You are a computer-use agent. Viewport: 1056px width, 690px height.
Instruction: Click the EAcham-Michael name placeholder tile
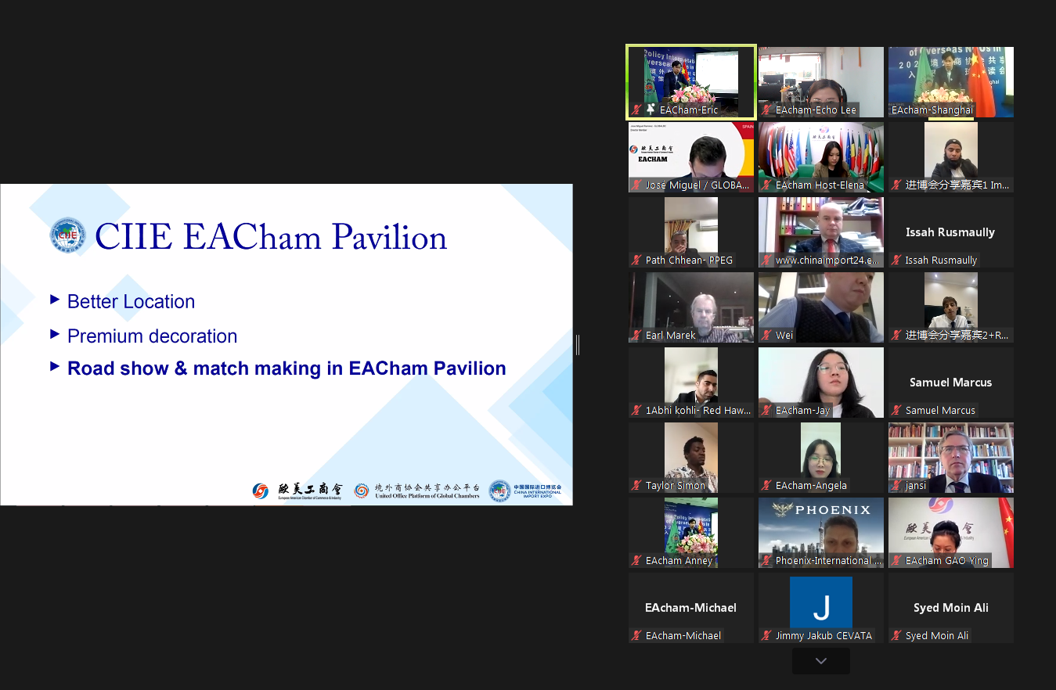[690, 607]
